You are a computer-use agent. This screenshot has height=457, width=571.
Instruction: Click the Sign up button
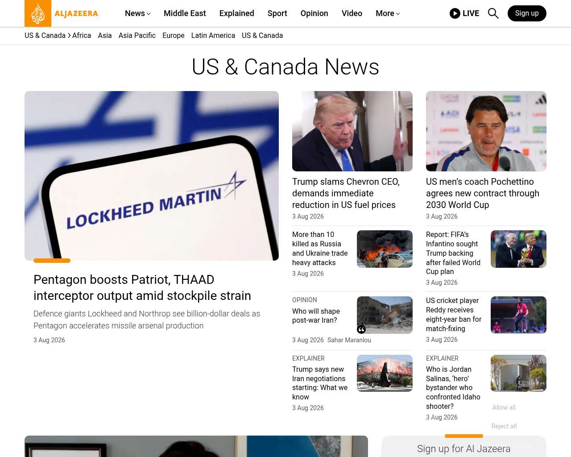click(x=527, y=13)
